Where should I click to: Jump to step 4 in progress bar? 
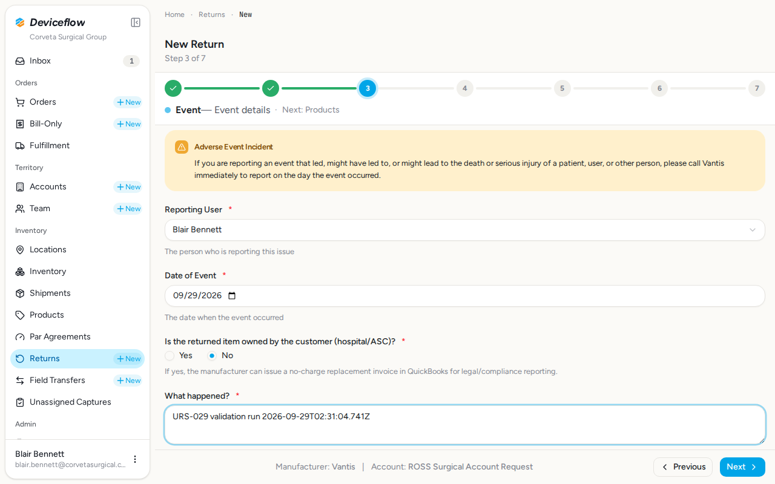point(465,88)
